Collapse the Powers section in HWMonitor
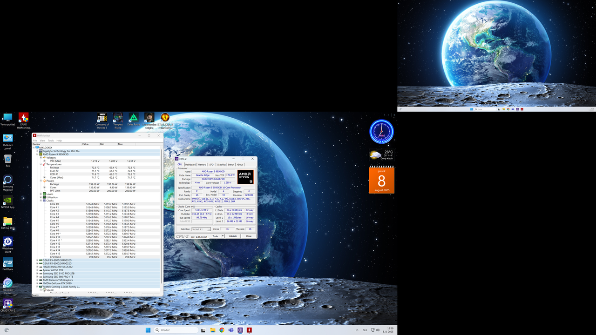The width and height of the screenshot is (596, 335). coord(41,181)
